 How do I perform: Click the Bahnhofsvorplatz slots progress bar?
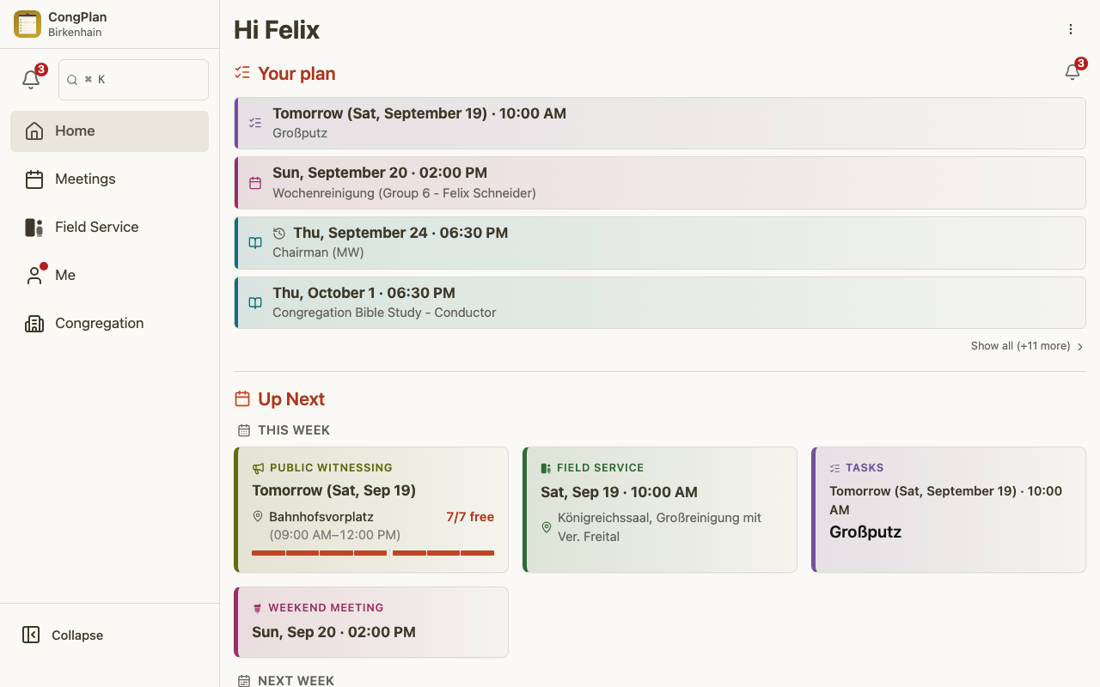(x=373, y=553)
